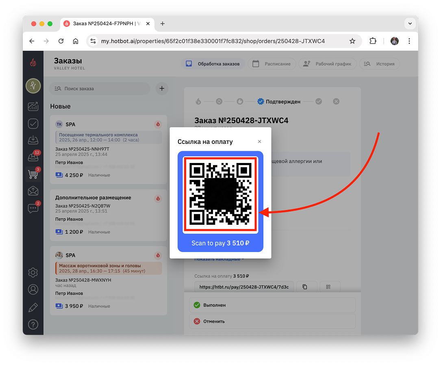Viewport: 441px width, 365px height.
Task: Open the inbox icon with 12 badge
Action: [x=33, y=156]
